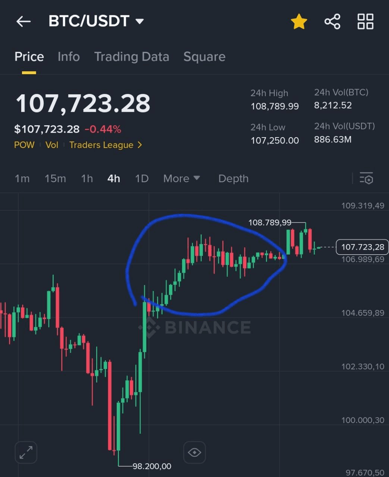Open the Square tab
The height and width of the screenshot is (477, 389).
point(204,57)
